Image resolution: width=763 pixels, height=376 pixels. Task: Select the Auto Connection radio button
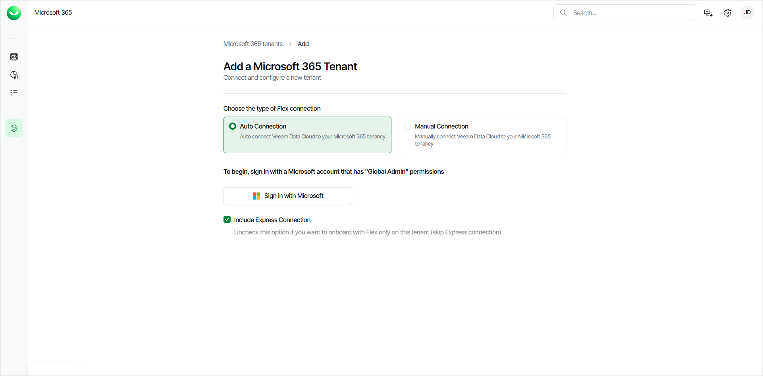[233, 126]
